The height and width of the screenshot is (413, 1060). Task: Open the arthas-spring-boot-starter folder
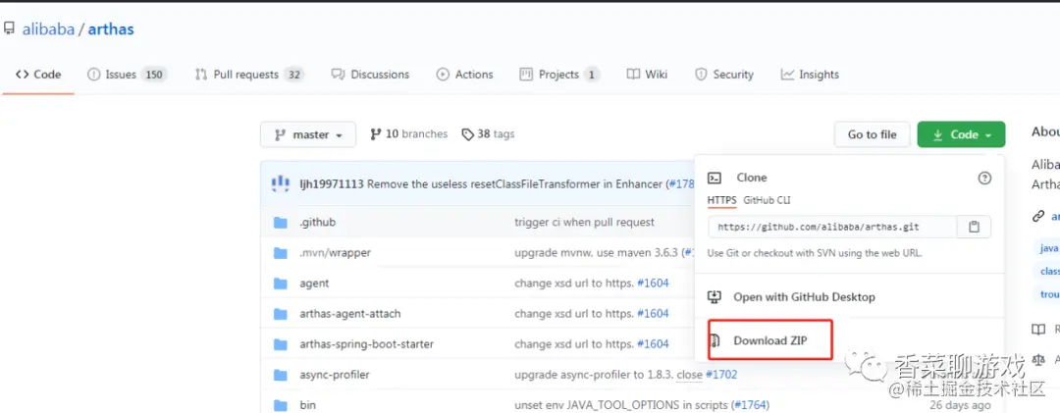click(x=366, y=344)
